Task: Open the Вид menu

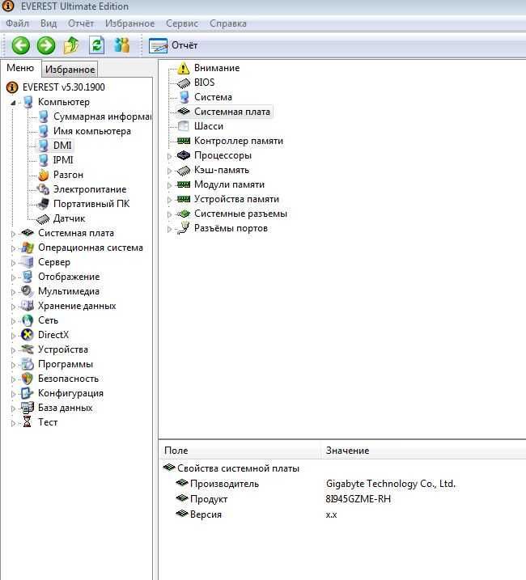Action: tap(49, 23)
